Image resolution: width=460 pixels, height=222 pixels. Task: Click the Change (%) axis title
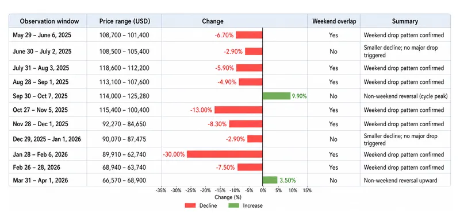tap(228, 197)
